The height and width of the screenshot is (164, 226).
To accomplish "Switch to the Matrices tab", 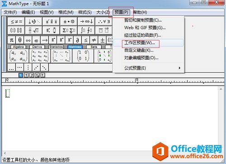I will [x=75, y=47].
